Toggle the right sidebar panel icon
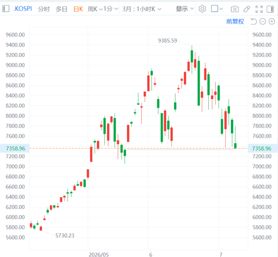The image size is (278, 257). pos(270,9)
